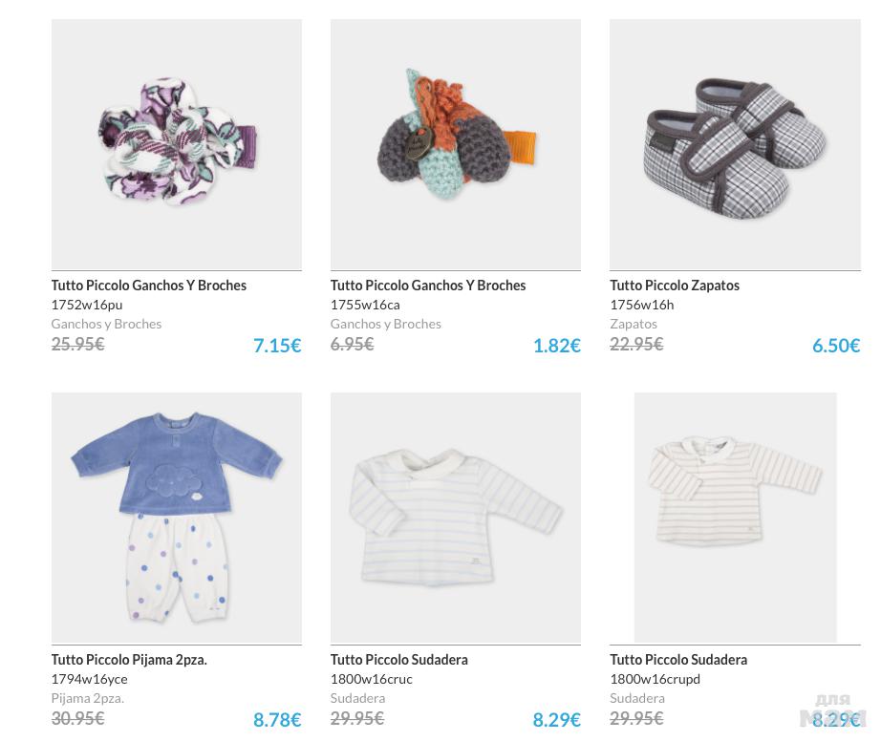Click the 6.50€ sale price
881x741 pixels.
(x=836, y=346)
